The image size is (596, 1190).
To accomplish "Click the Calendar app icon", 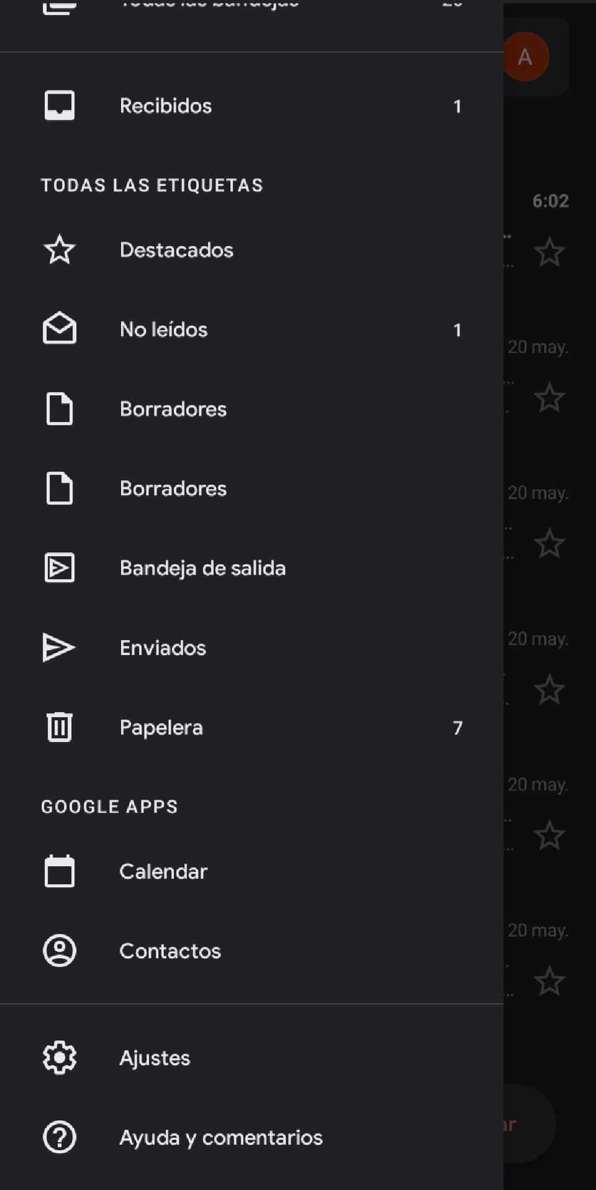I will 60,871.
